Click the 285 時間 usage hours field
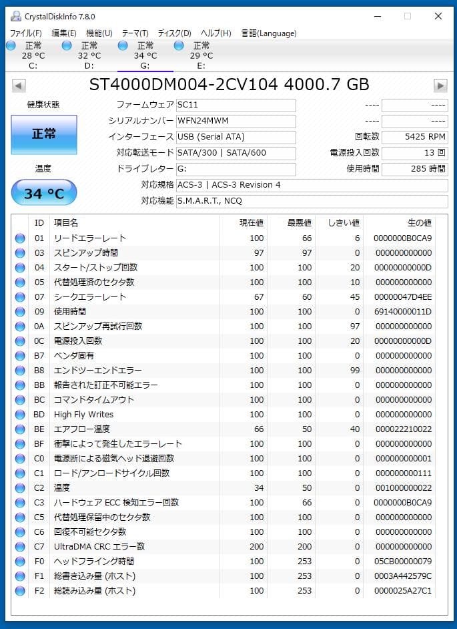Screen dimensions: 457x629 point(415,170)
